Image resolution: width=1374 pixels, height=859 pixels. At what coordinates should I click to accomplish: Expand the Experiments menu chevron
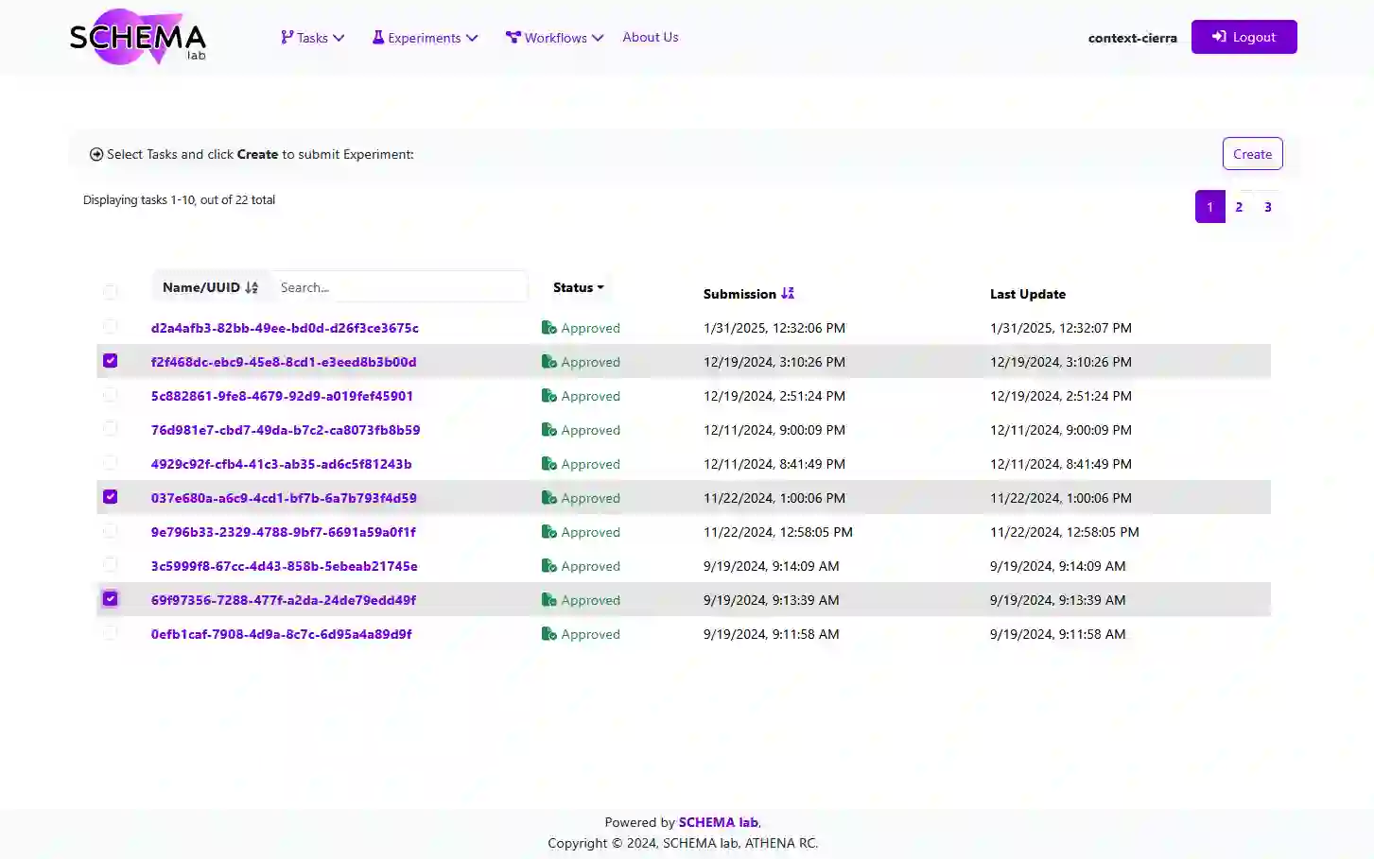pyautogui.click(x=472, y=38)
